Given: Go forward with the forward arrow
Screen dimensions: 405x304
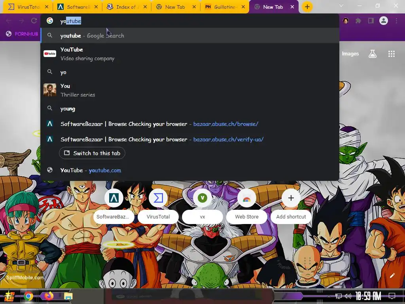Looking at the screenshot, I should click(21, 21).
